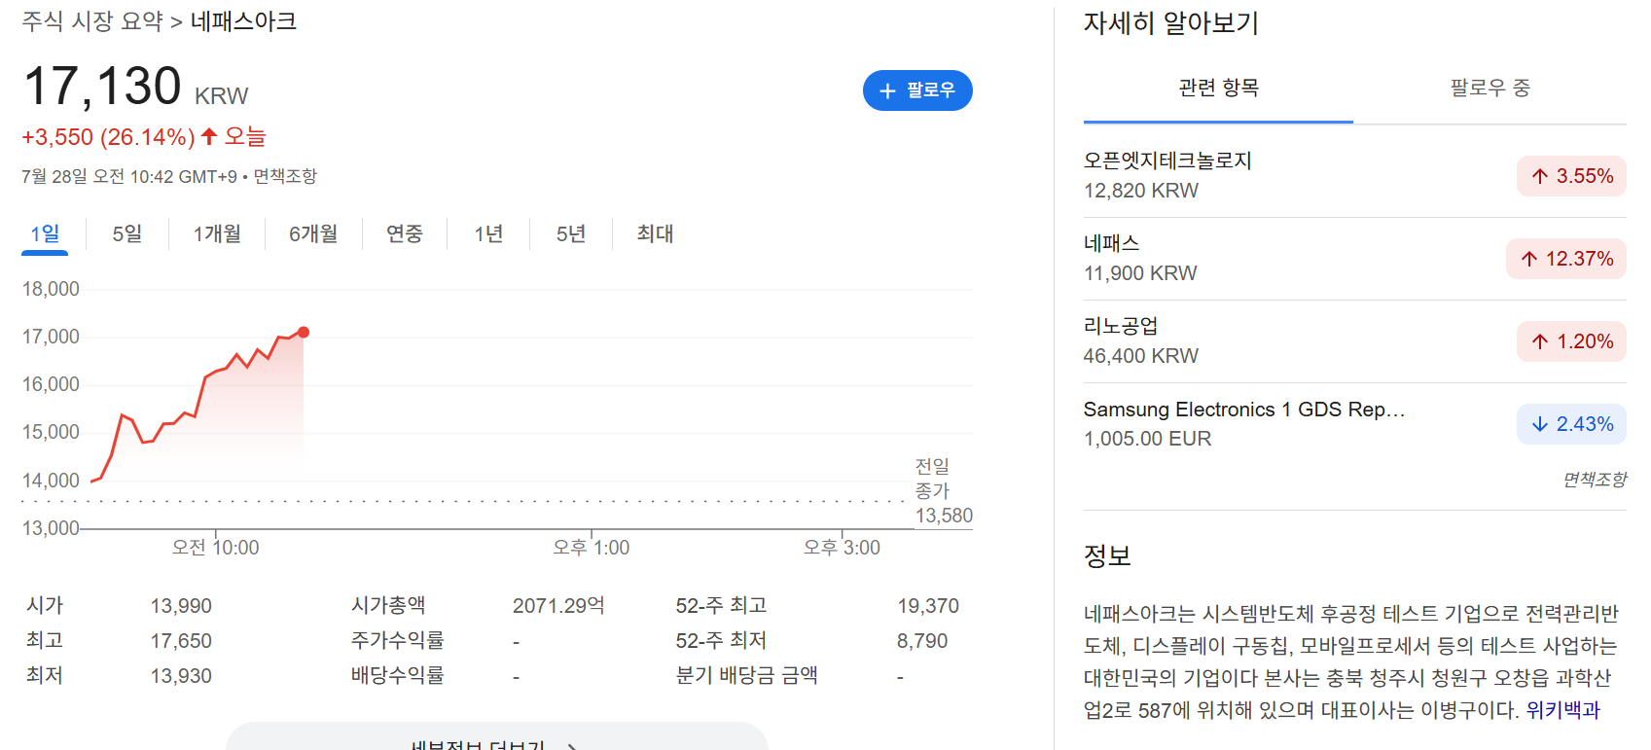Show the 최대 range chart

[x=655, y=233]
